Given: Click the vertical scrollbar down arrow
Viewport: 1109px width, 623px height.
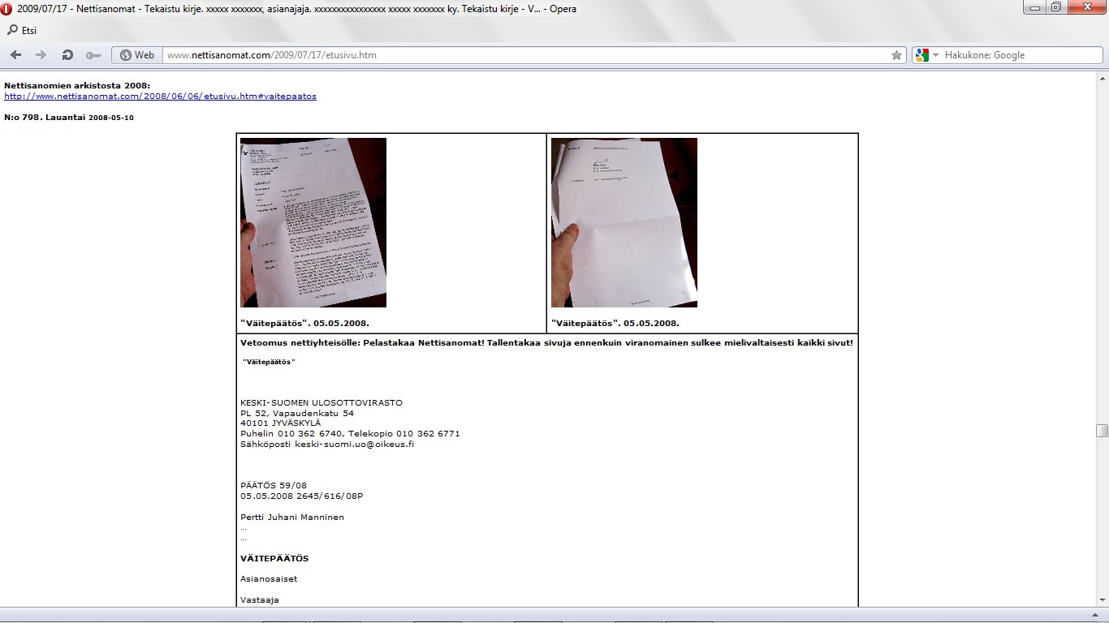Looking at the screenshot, I should click(x=1102, y=599).
